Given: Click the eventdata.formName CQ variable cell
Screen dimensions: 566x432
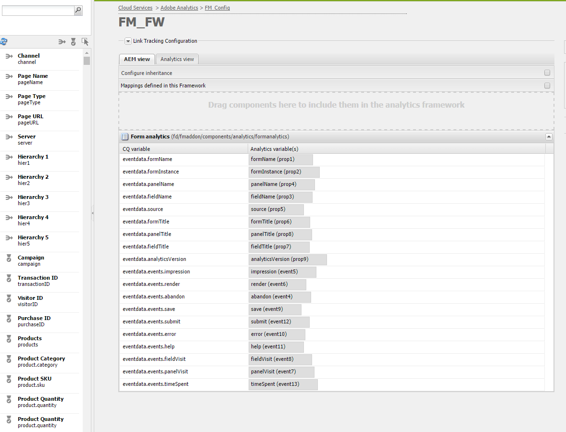Looking at the screenshot, I should (x=183, y=160).
